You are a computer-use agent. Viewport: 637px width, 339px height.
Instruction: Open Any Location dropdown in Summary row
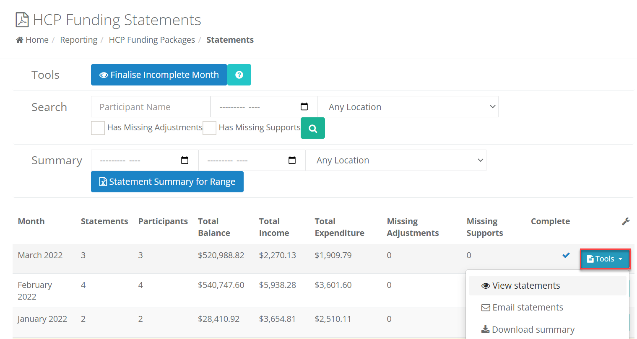tap(396, 160)
